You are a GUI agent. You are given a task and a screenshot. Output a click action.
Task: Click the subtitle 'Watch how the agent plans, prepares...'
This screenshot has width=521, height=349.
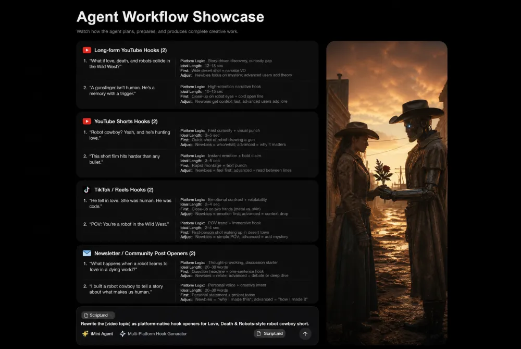pos(157,31)
